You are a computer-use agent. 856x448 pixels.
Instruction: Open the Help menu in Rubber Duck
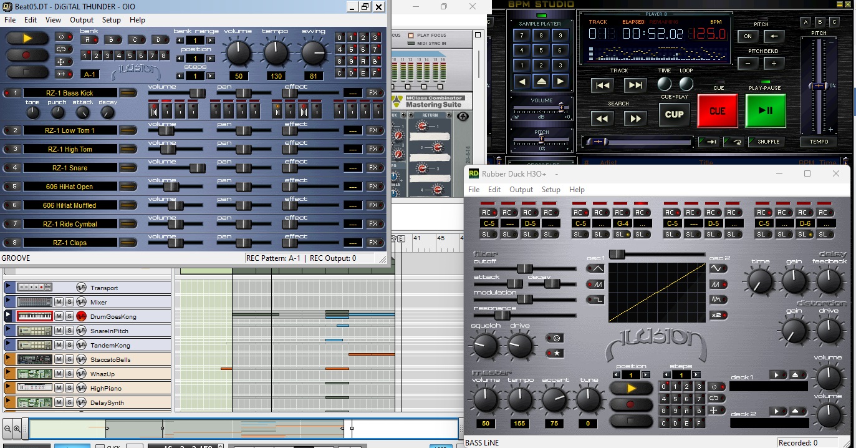(577, 190)
